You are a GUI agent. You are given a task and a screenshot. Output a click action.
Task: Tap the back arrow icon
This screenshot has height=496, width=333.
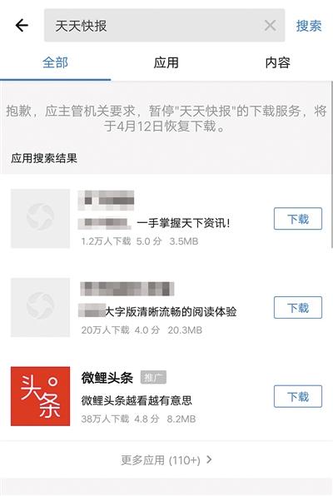coord(22,26)
